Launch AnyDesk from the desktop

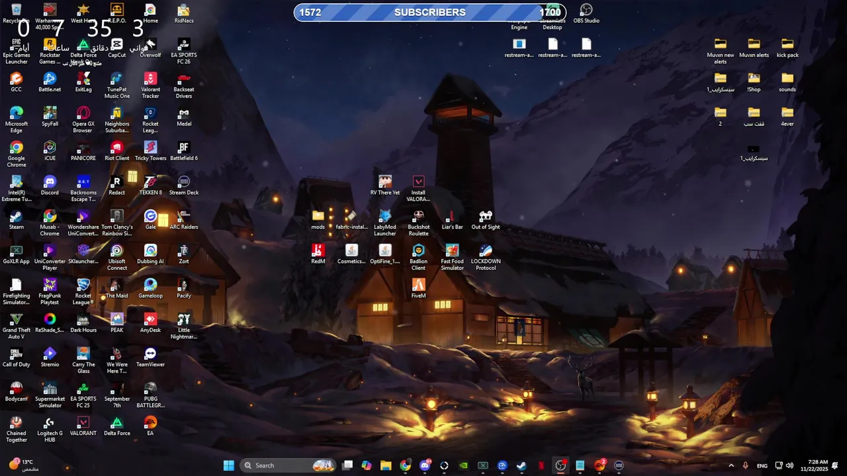(x=150, y=323)
